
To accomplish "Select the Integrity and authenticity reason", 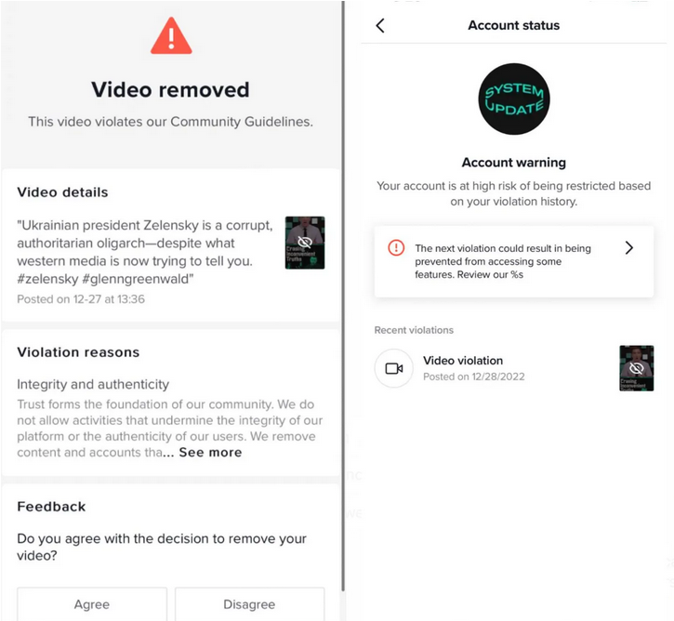I will (93, 384).
